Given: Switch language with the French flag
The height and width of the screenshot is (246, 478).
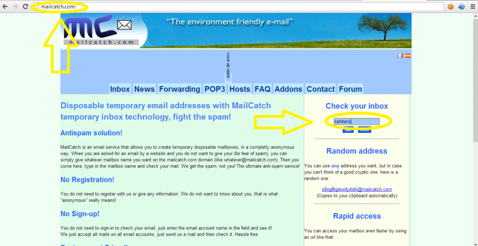Looking at the screenshot, I should 400,56.
